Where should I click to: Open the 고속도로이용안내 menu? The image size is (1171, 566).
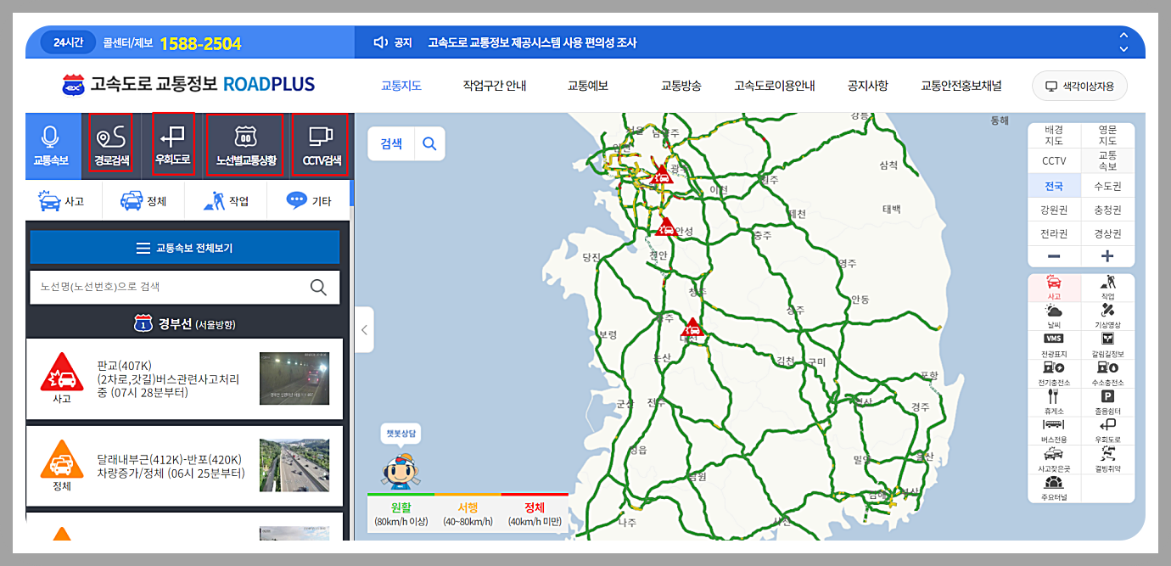775,86
